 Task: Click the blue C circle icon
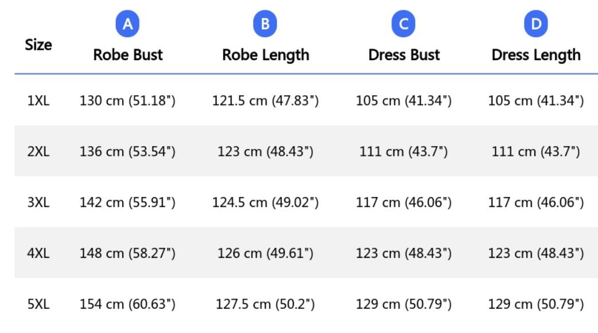404,23
